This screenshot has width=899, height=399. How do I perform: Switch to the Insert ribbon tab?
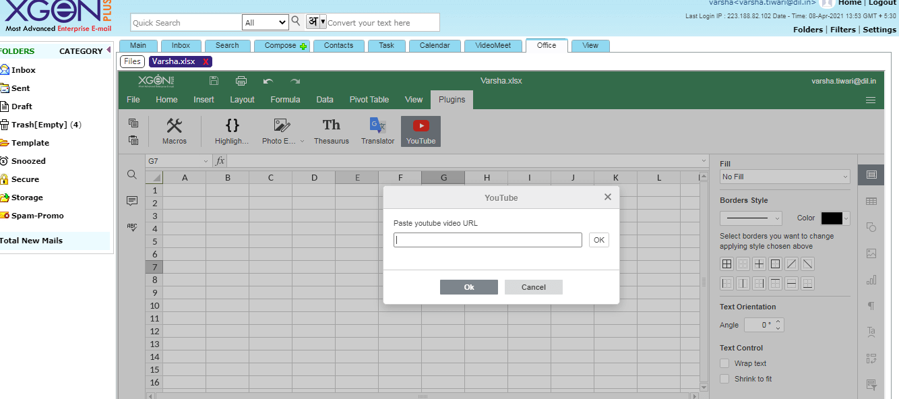tap(204, 100)
